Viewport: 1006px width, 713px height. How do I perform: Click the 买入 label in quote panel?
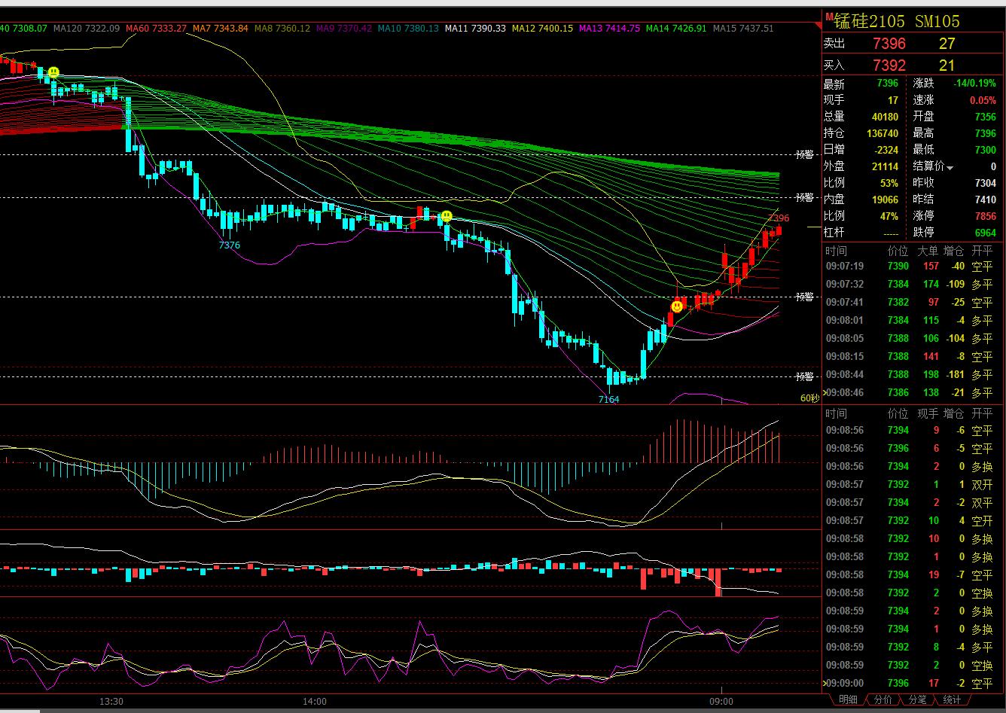click(834, 66)
